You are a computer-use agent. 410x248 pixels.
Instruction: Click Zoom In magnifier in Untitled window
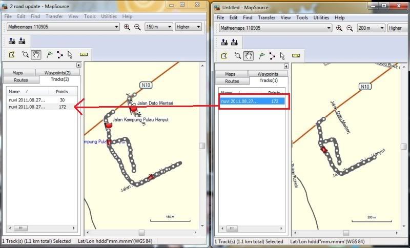pyautogui.click(x=339, y=28)
